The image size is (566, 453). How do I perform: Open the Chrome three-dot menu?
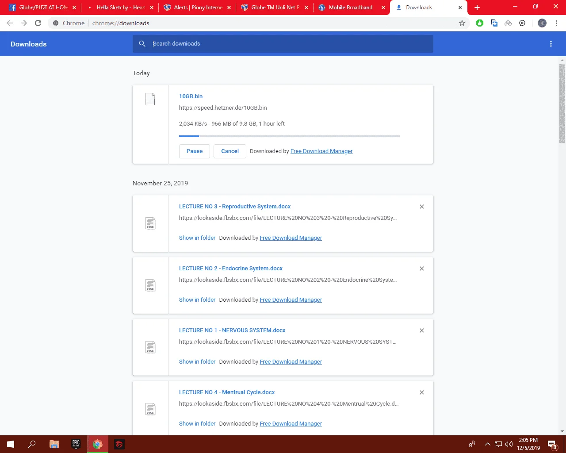coord(556,23)
